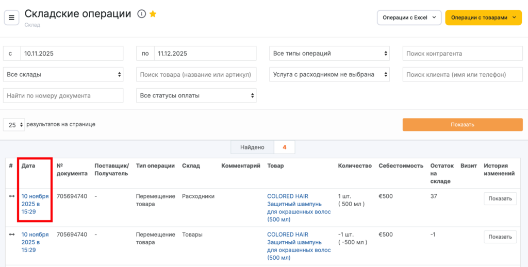Click the info icon beside page title
Viewport: 528px width, 267px height.
click(141, 14)
